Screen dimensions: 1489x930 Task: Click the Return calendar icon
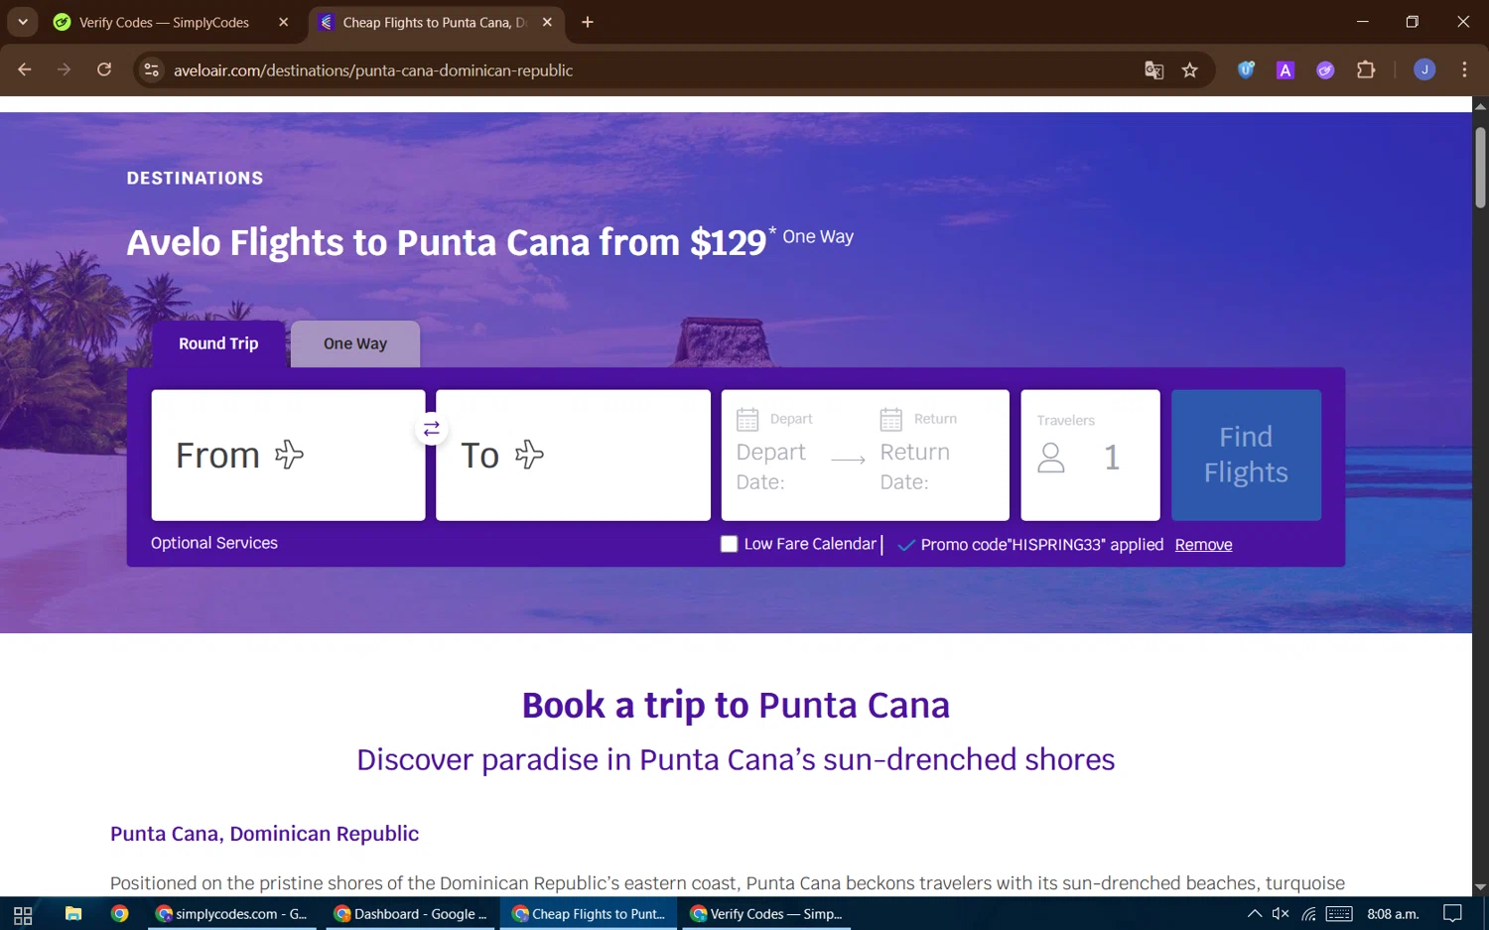891,420
